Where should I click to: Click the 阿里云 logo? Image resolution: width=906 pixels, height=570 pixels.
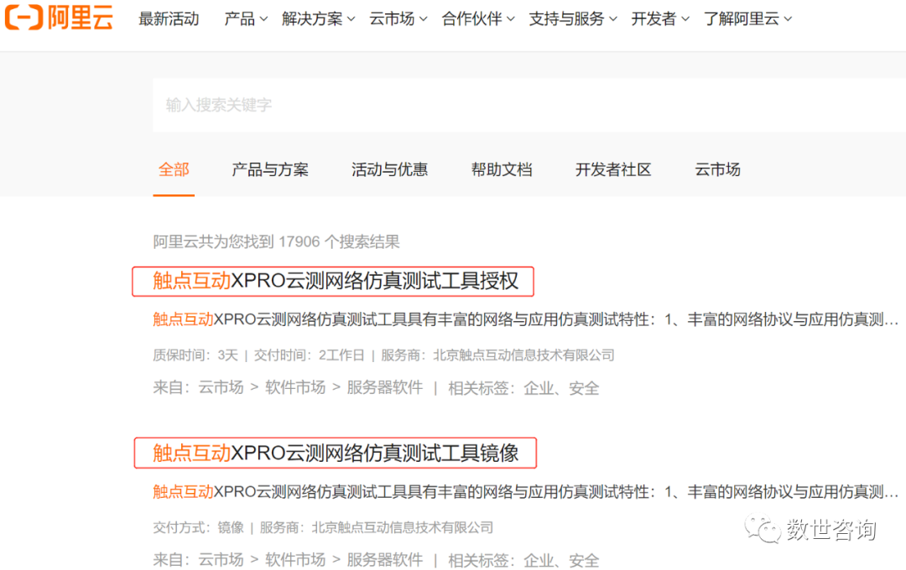(x=59, y=18)
